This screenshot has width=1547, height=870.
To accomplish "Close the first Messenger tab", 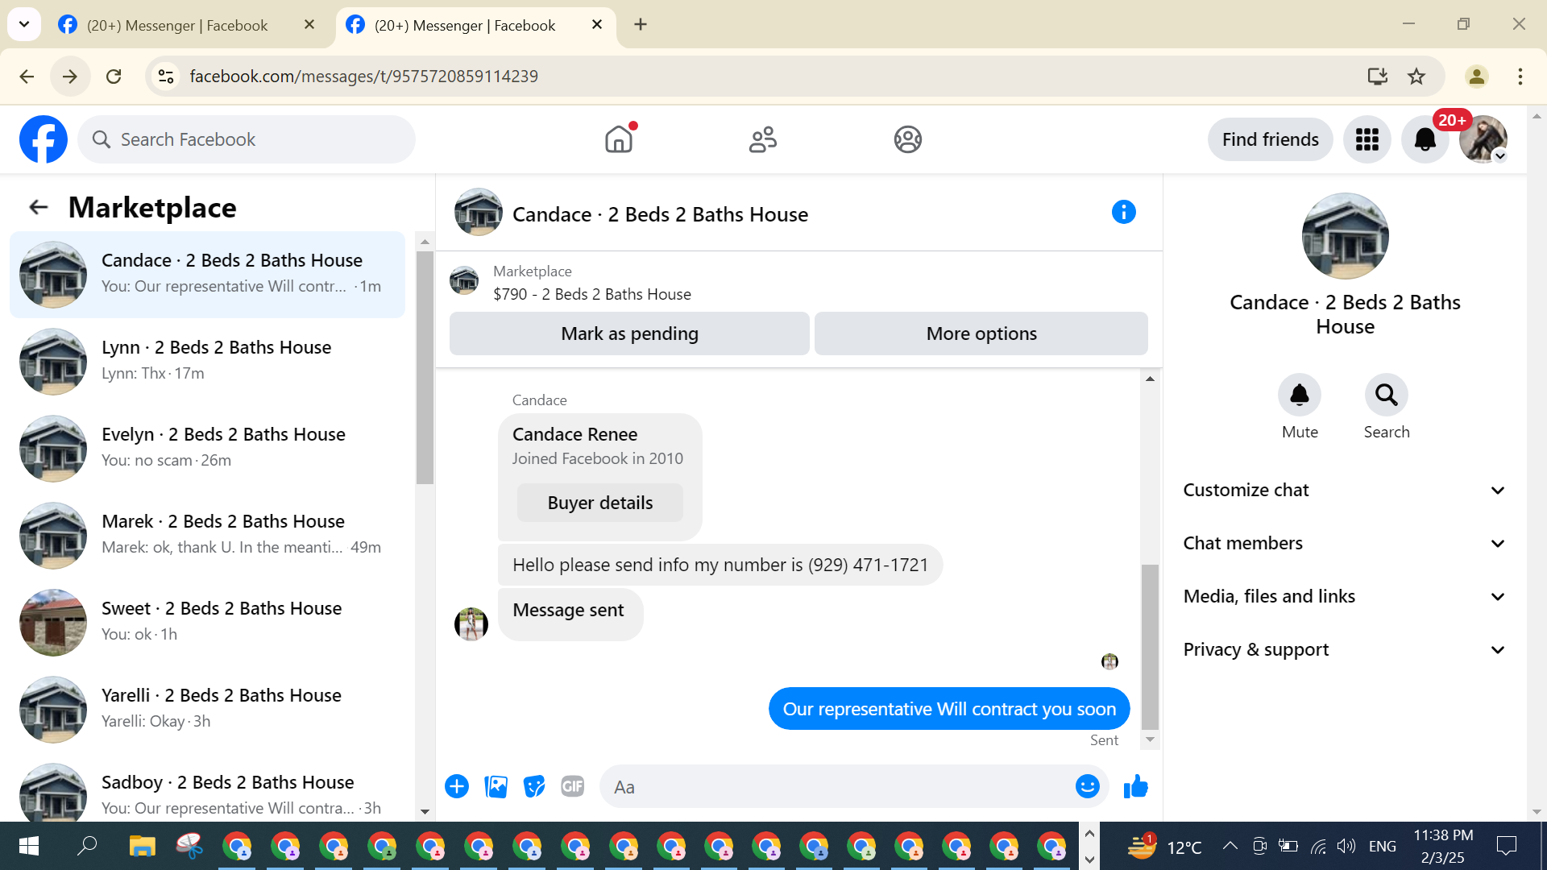I will pyautogui.click(x=309, y=25).
